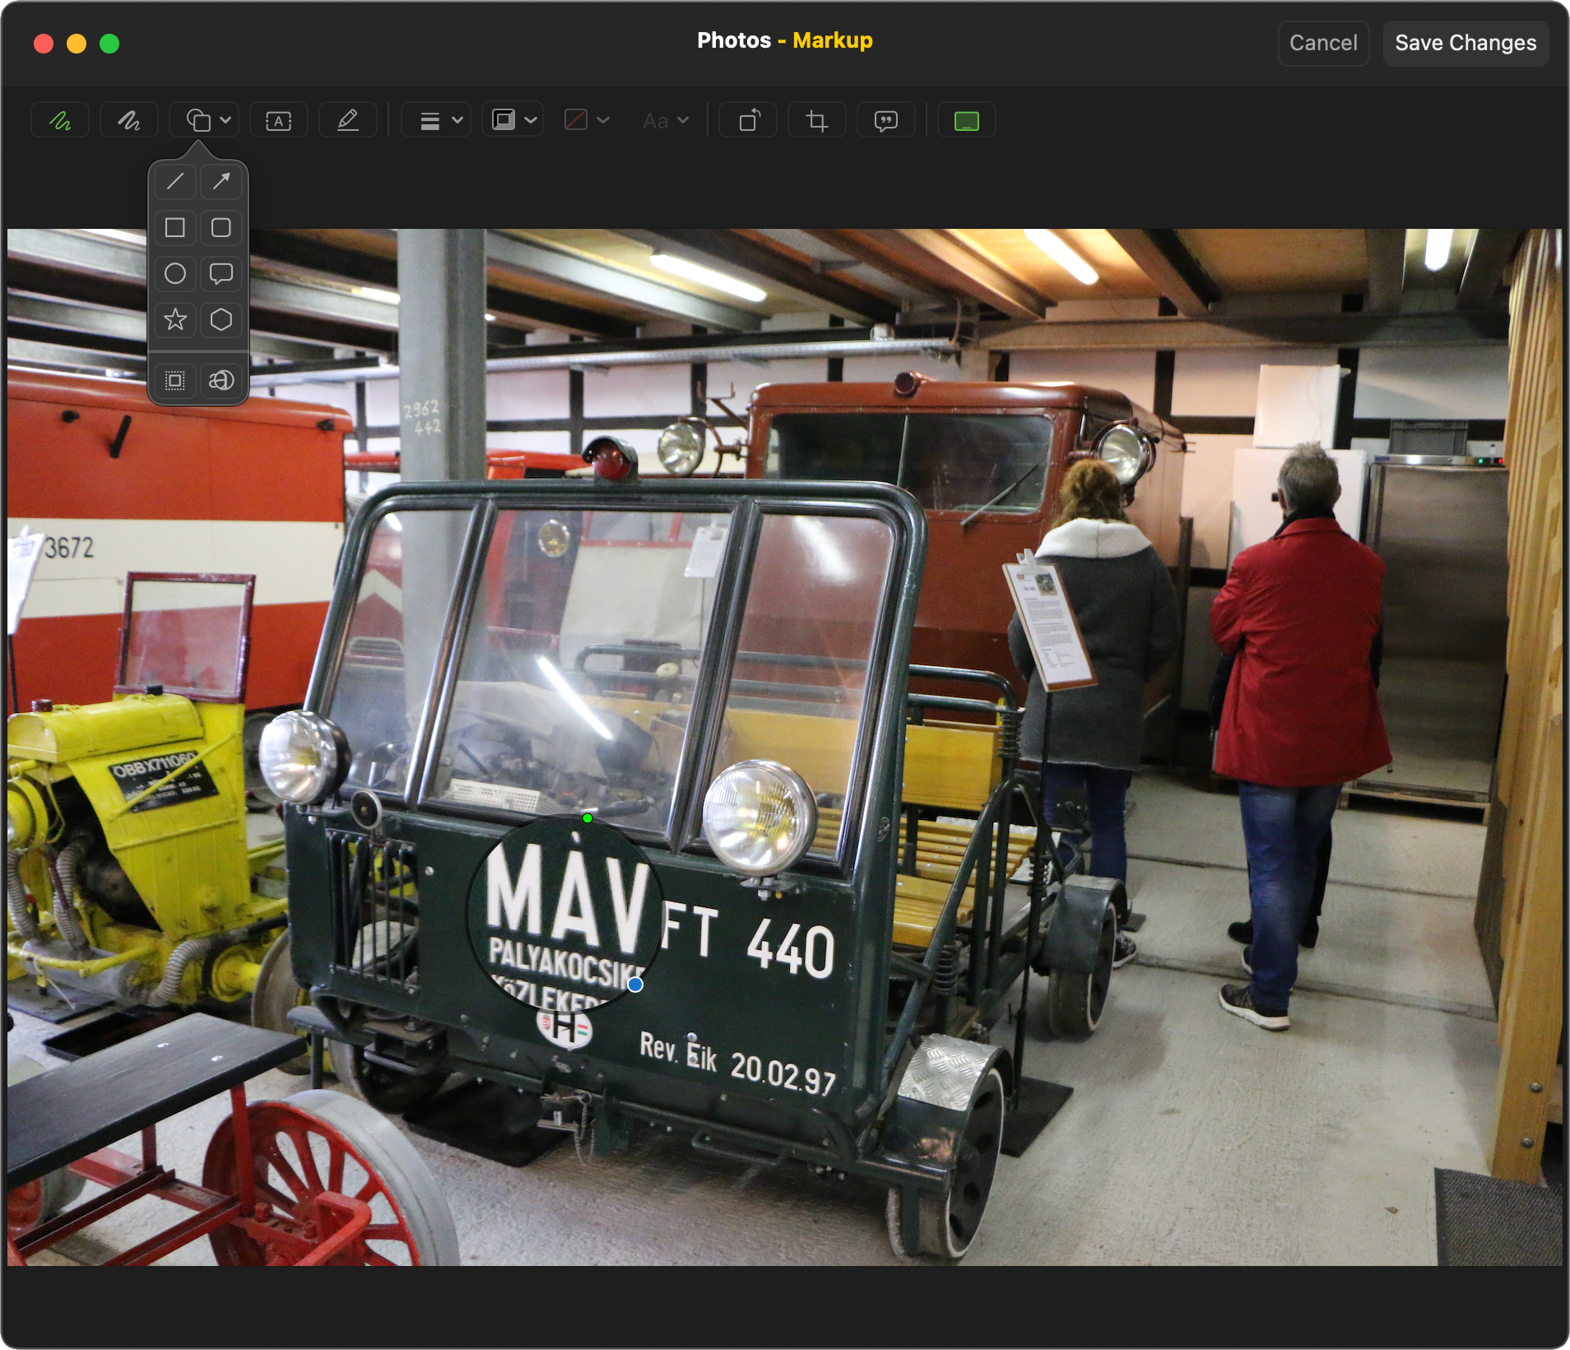Open the Fill Color dropdown

[586, 121]
